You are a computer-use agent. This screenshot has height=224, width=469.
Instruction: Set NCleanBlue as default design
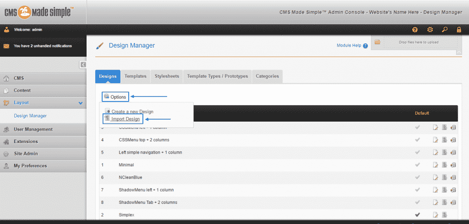[x=418, y=177]
